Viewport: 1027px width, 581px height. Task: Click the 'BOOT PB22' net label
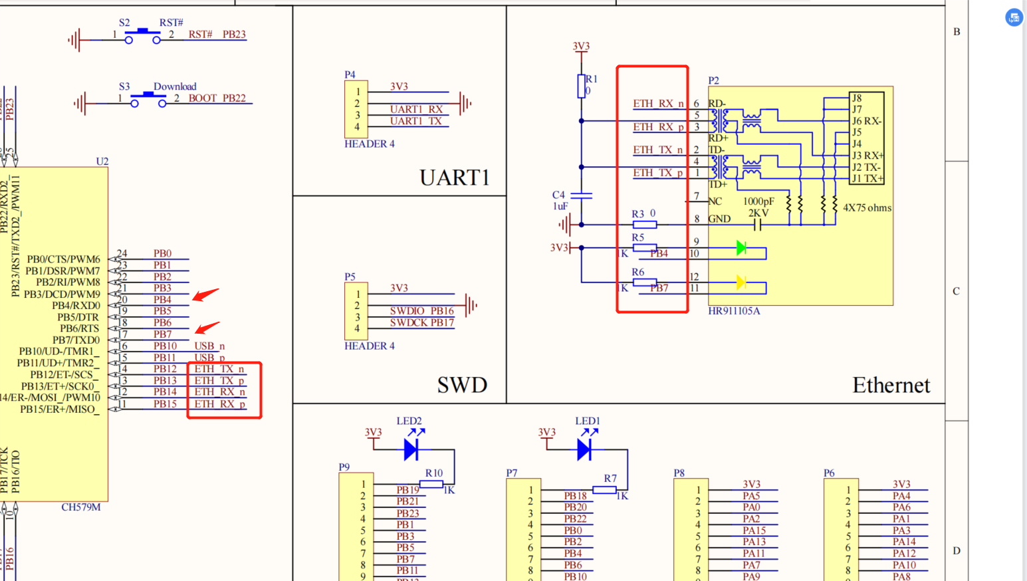point(217,98)
